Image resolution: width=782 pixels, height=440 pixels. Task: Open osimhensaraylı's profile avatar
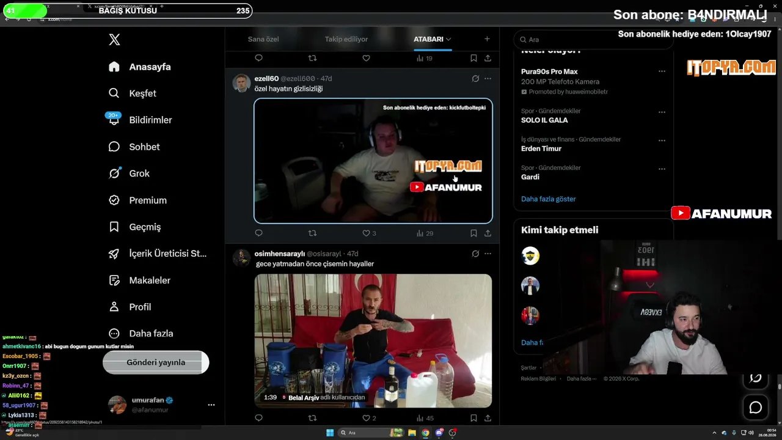click(241, 258)
